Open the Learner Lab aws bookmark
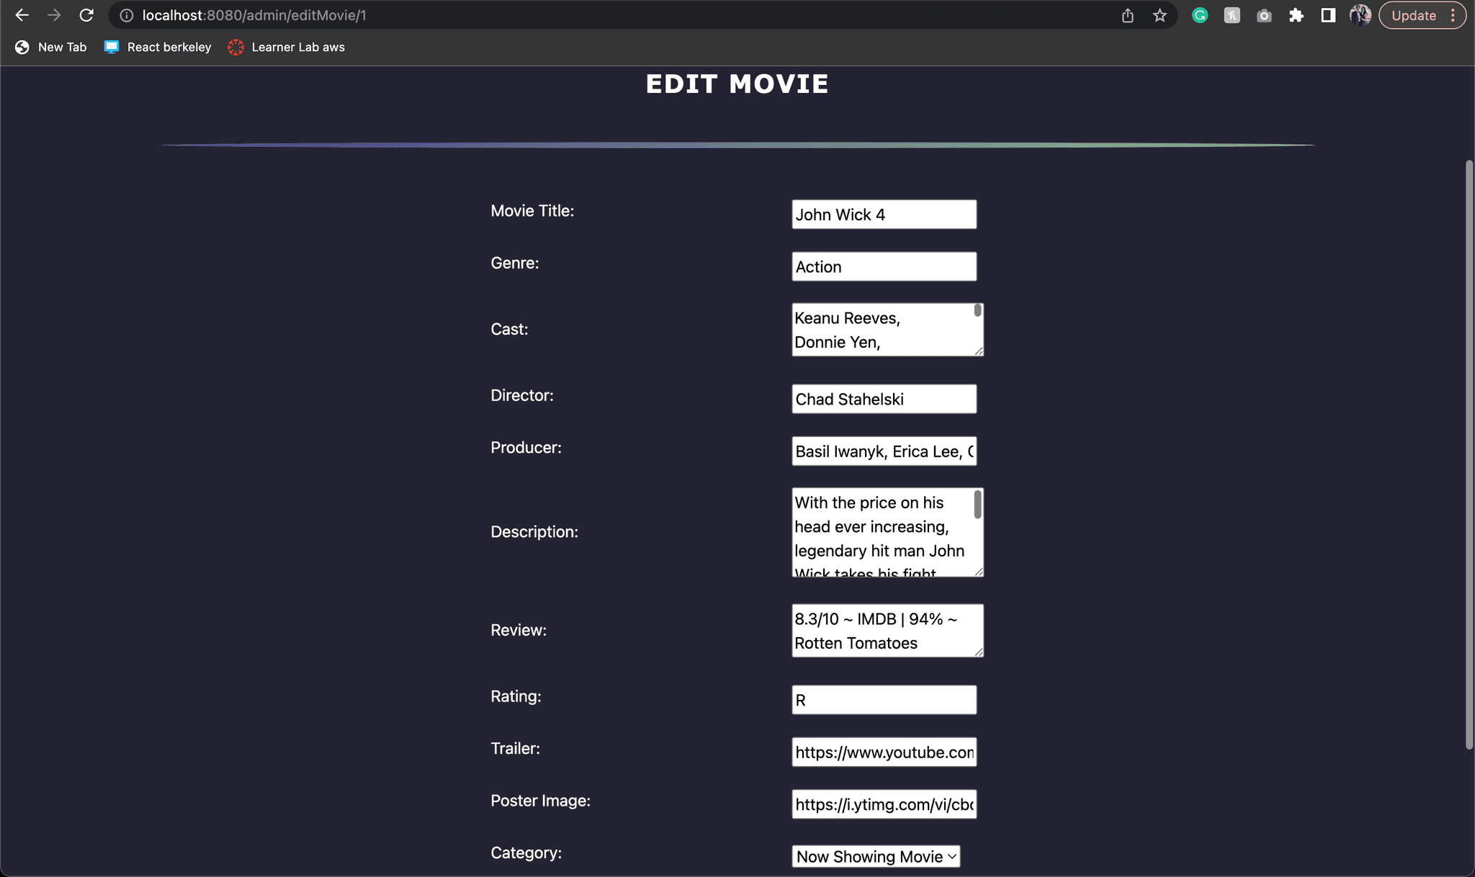Viewport: 1475px width, 877px height. coord(287,47)
